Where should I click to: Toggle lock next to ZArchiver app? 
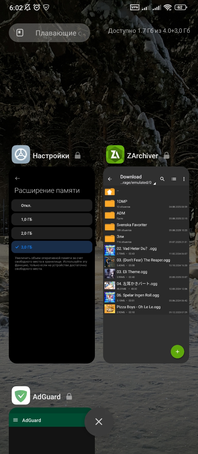click(166, 156)
